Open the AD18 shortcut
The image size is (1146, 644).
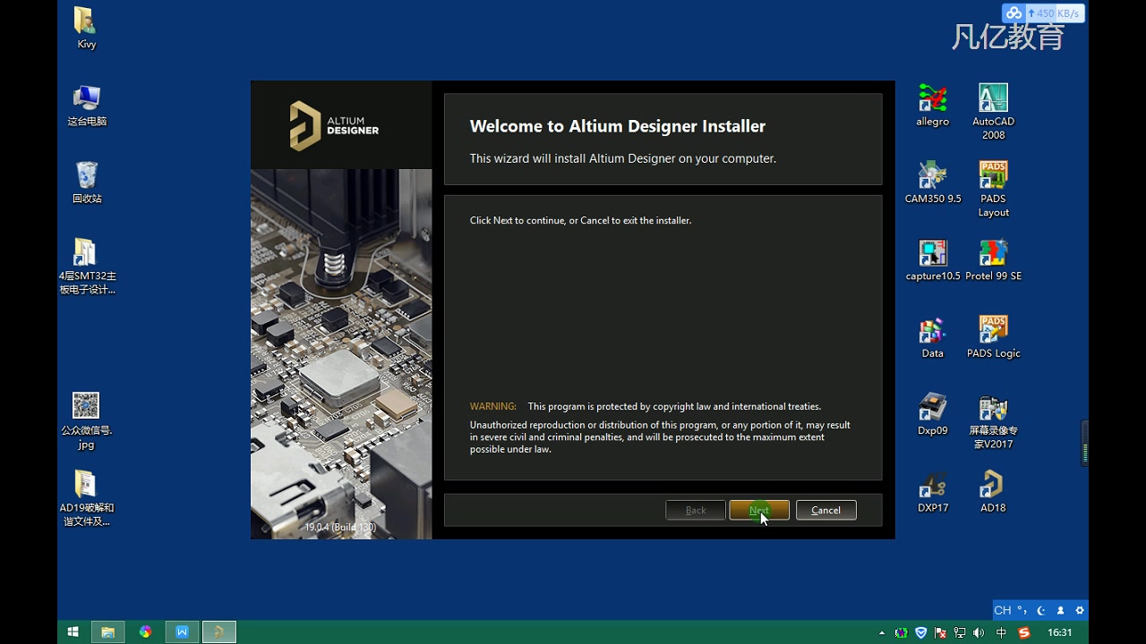point(993,484)
